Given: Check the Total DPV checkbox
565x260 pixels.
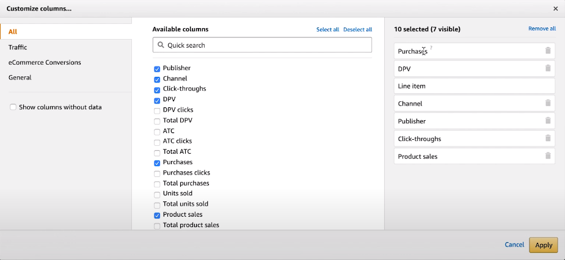Looking at the screenshot, I should click(157, 121).
